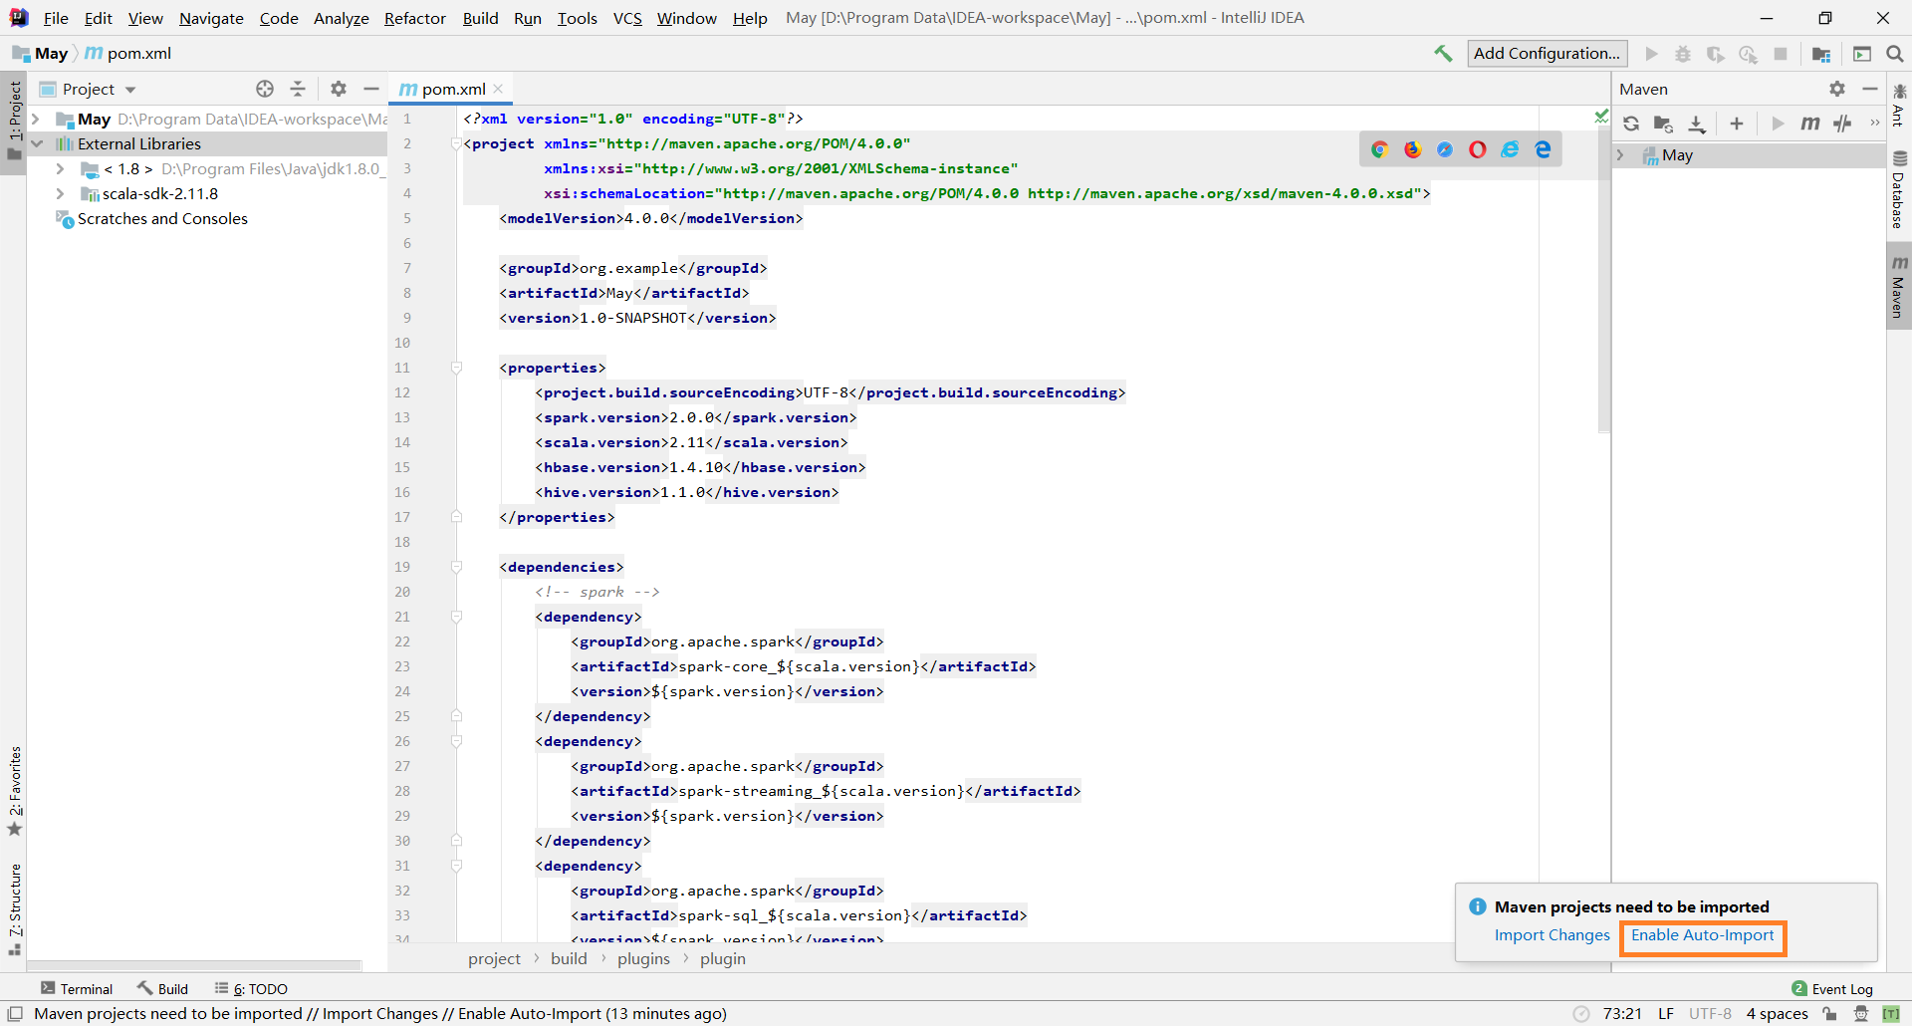Open pom.xml in Chrome browser preview
Screen dimensions: 1912x1026
pos(1379,149)
